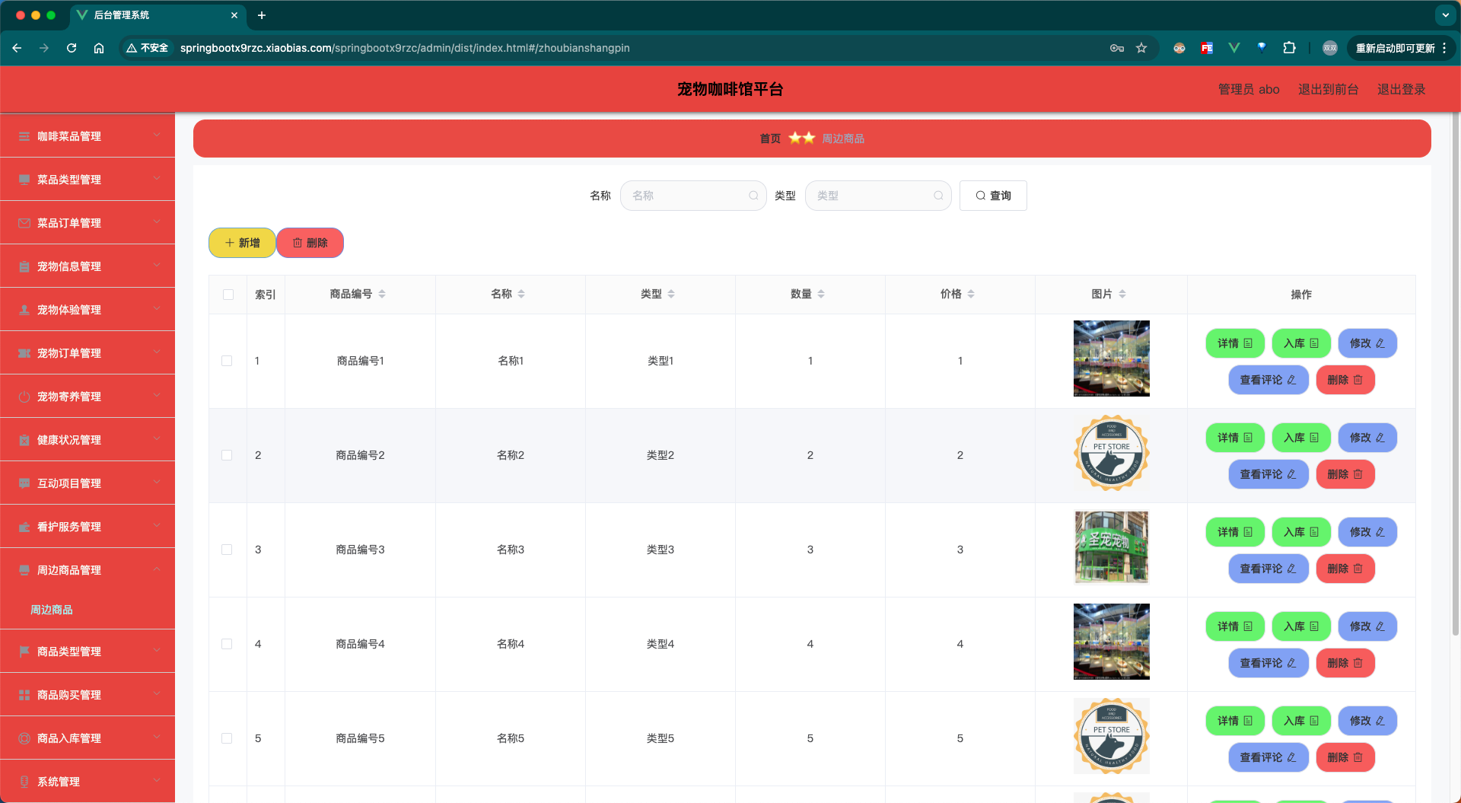
Task: Open the green storefront thumbnail for 商品编号3
Action: pyautogui.click(x=1112, y=547)
